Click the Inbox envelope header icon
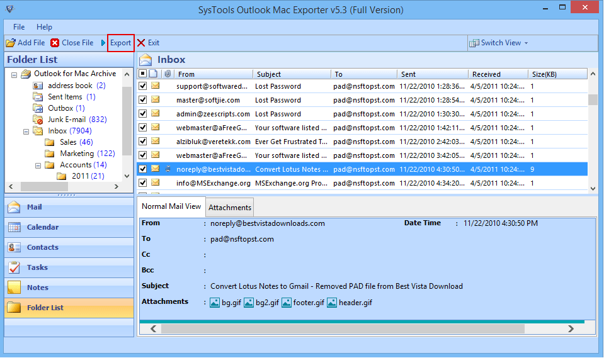Viewport: 604px width, 358px height. click(x=145, y=60)
